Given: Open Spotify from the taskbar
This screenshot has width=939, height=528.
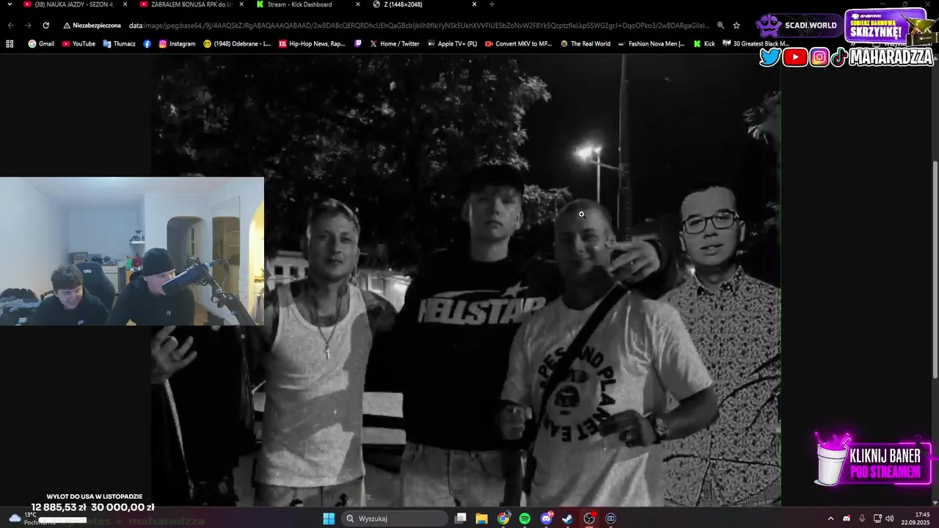Looking at the screenshot, I should click(x=525, y=518).
